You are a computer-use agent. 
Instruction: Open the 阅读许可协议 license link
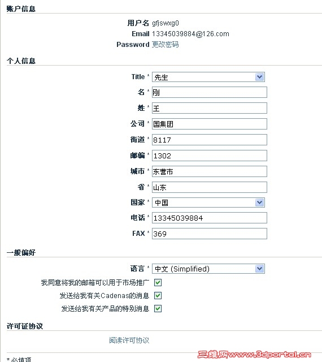[x=129, y=340]
